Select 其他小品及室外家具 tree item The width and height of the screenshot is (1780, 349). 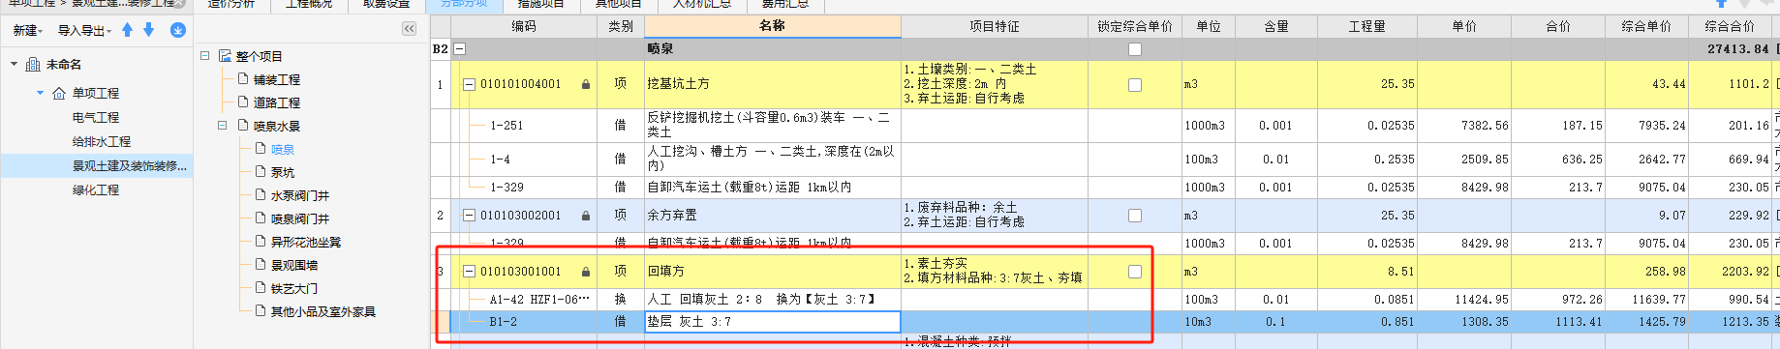click(323, 311)
